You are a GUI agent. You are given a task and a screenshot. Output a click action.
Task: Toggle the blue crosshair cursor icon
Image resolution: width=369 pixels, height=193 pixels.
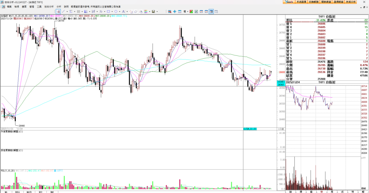175,12
